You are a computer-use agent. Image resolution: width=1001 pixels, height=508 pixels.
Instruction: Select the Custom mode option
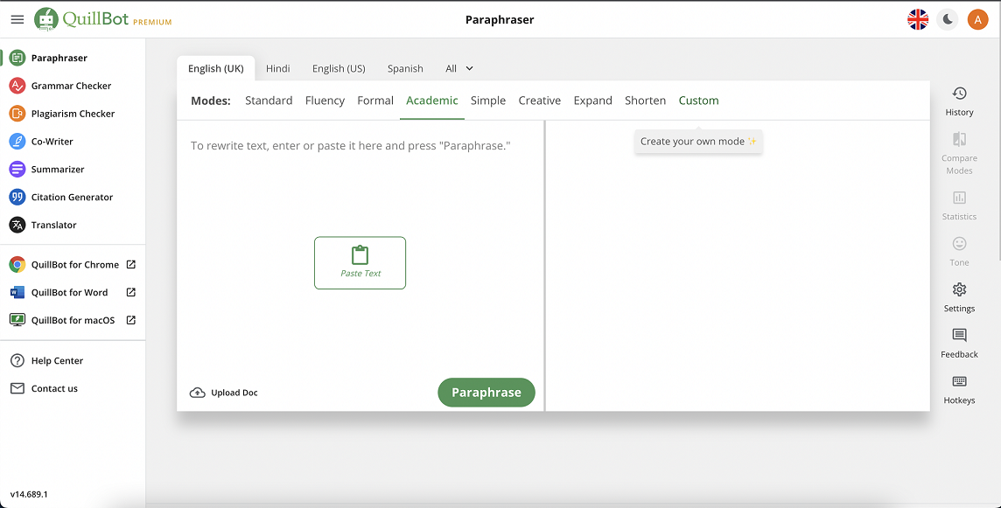pos(698,101)
